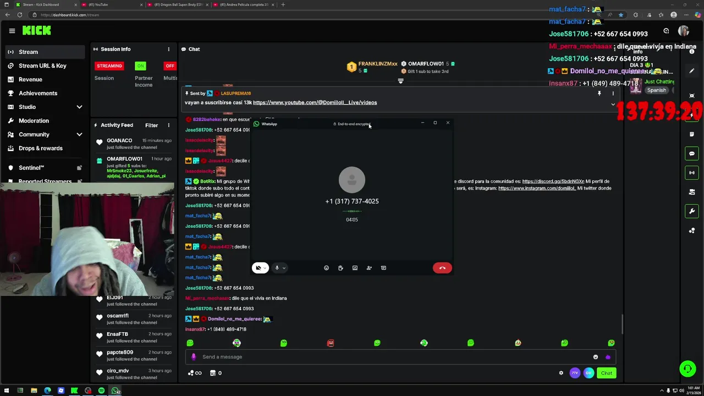Edit stream info pencil icon
Viewport: 704px width, 396px height.
pyautogui.click(x=692, y=71)
